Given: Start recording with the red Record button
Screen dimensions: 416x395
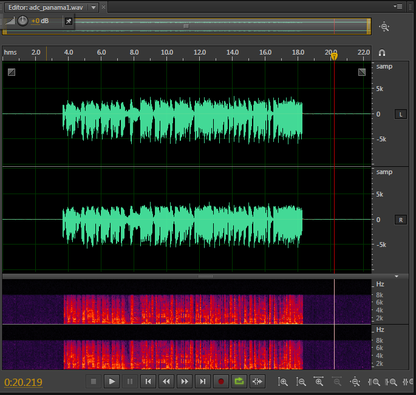Looking at the screenshot, I should (221, 382).
